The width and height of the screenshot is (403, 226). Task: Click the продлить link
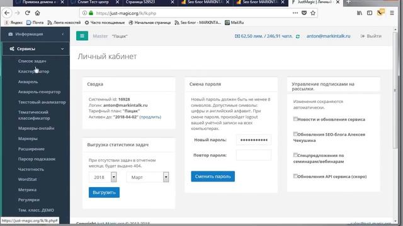tap(150, 117)
